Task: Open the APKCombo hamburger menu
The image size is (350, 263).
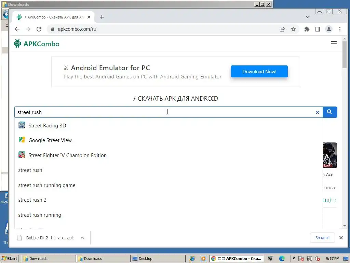Action: (334, 43)
